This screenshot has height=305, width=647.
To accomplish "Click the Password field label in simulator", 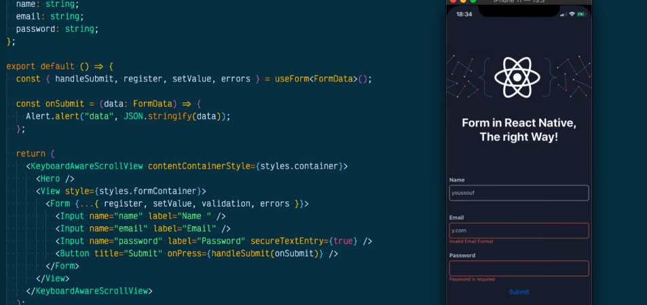I will pyautogui.click(x=462, y=255).
